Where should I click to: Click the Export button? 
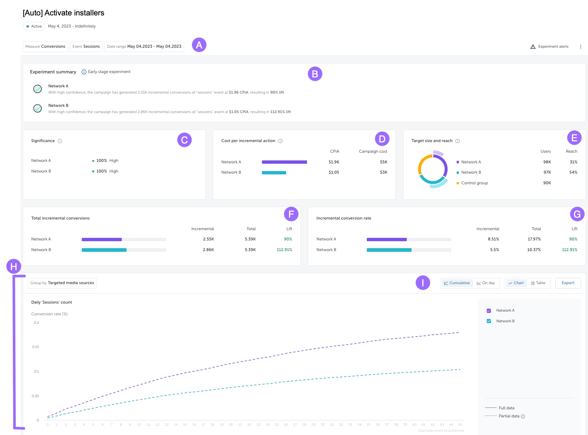(568, 283)
